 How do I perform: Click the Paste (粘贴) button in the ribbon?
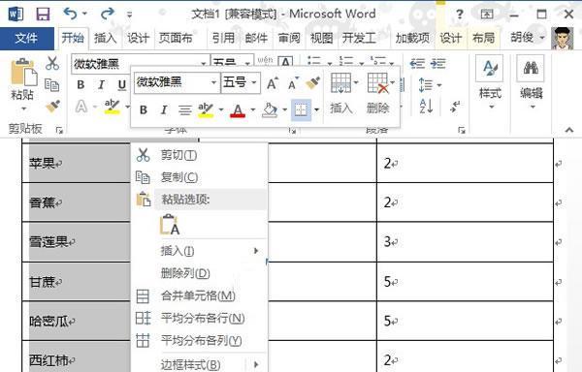[22, 79]
